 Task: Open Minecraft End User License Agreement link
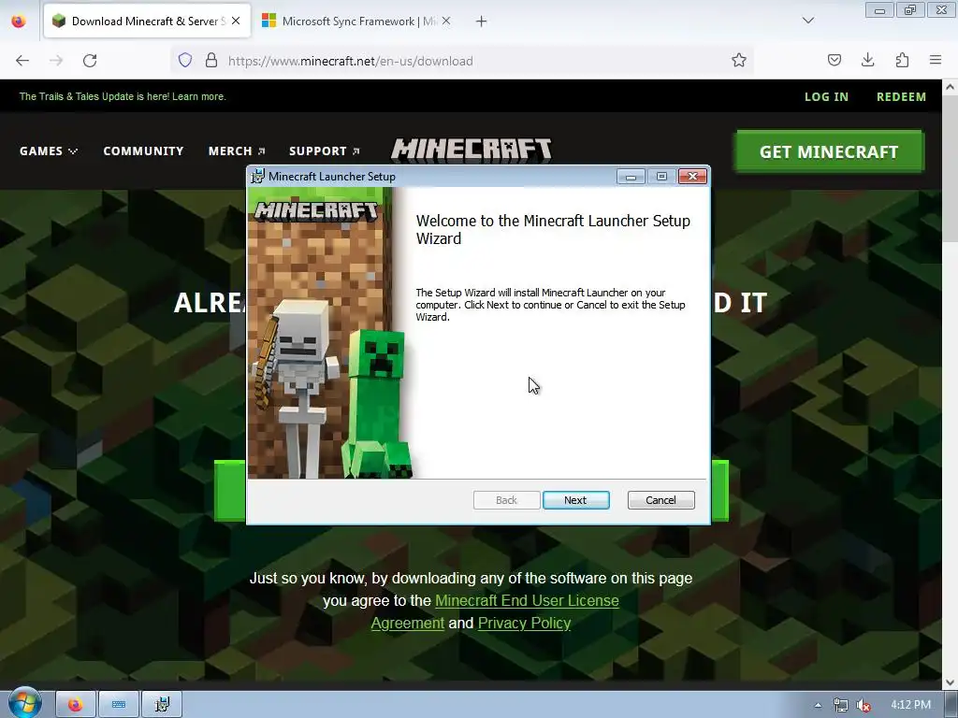click(495, 611)
